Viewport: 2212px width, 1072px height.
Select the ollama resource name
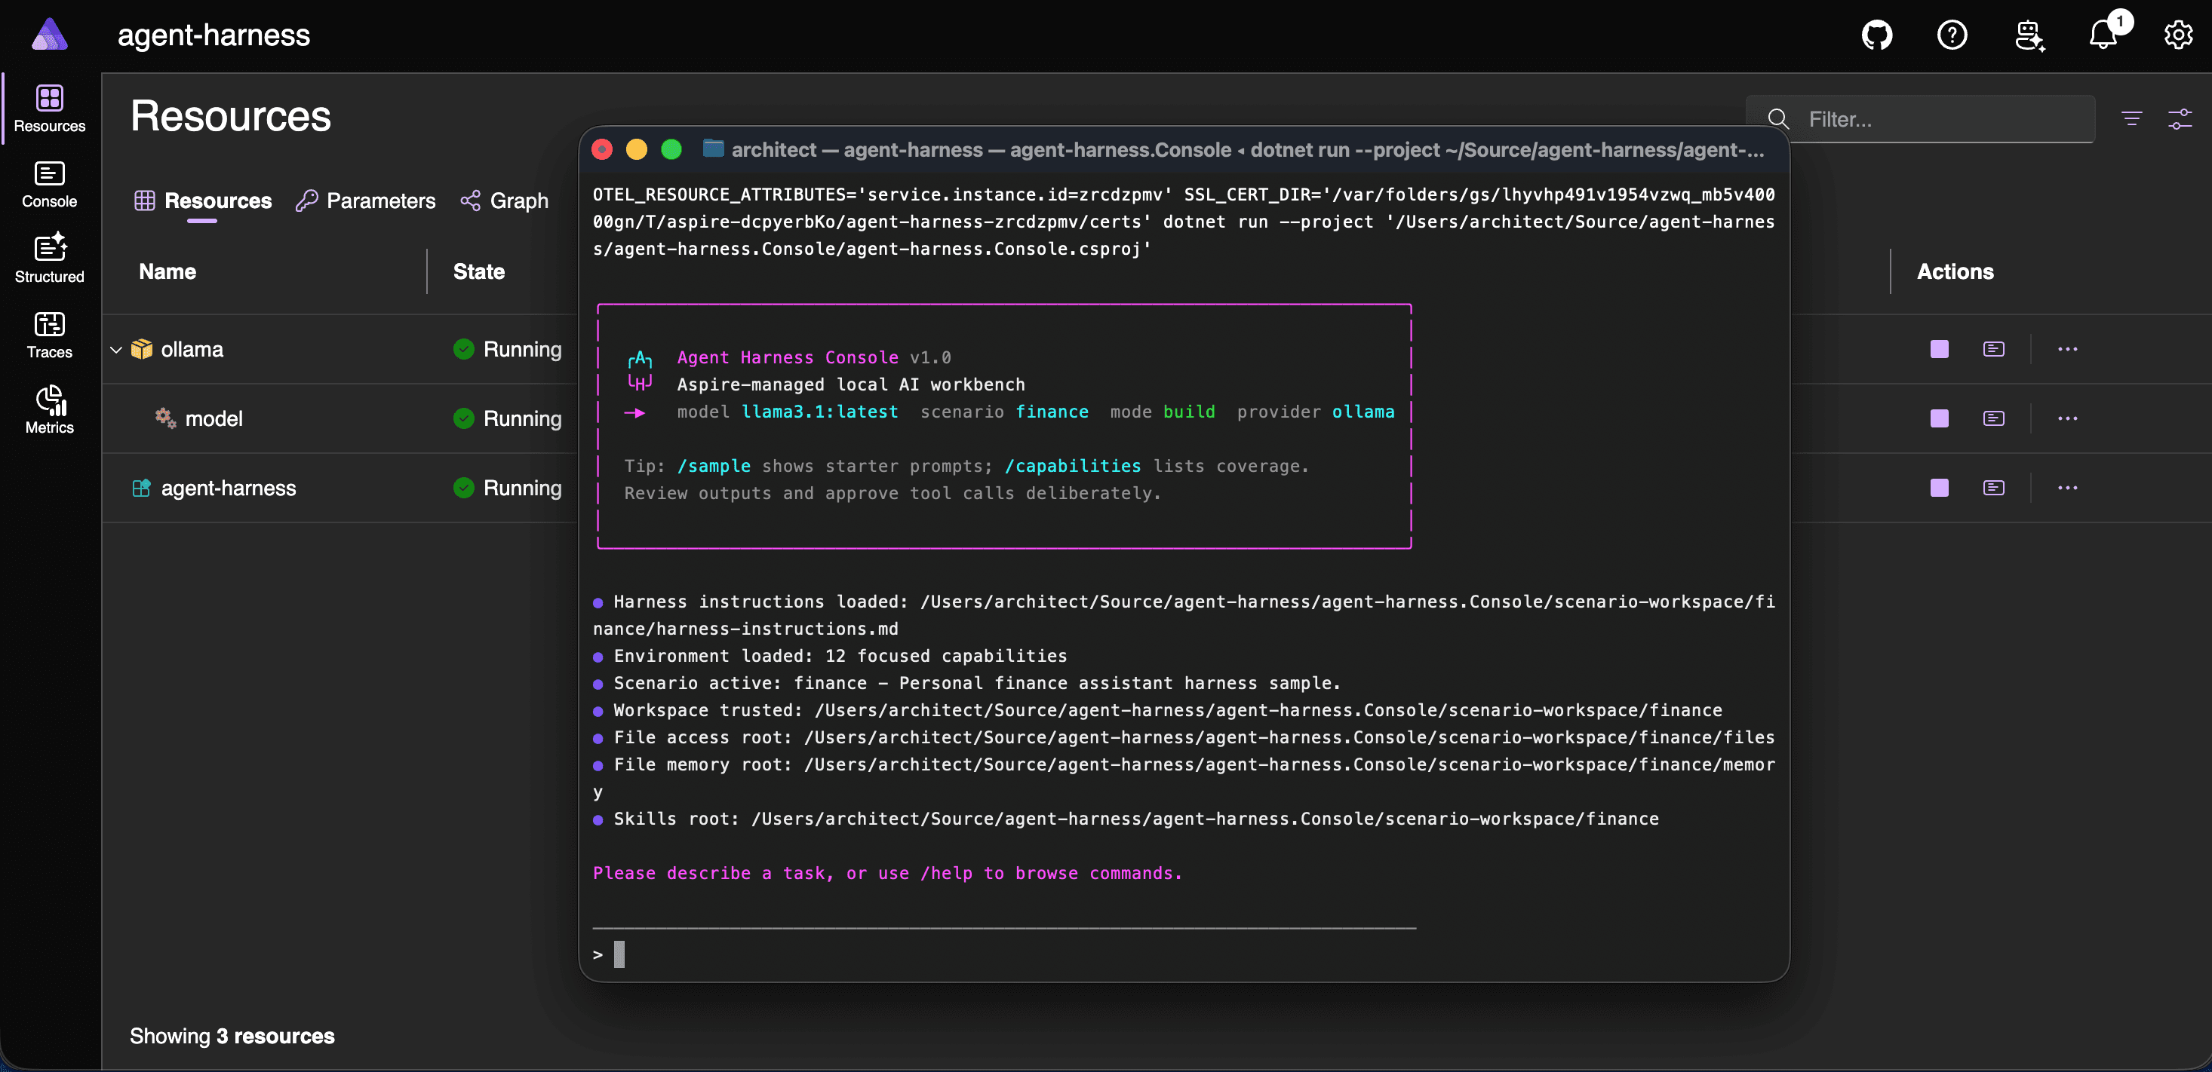(192, 349)
